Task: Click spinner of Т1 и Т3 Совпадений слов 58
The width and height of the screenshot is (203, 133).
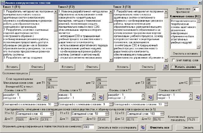Action: tap(107, 114)
